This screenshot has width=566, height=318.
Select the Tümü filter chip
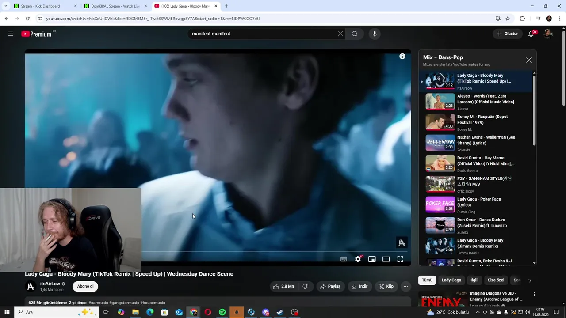427,280
